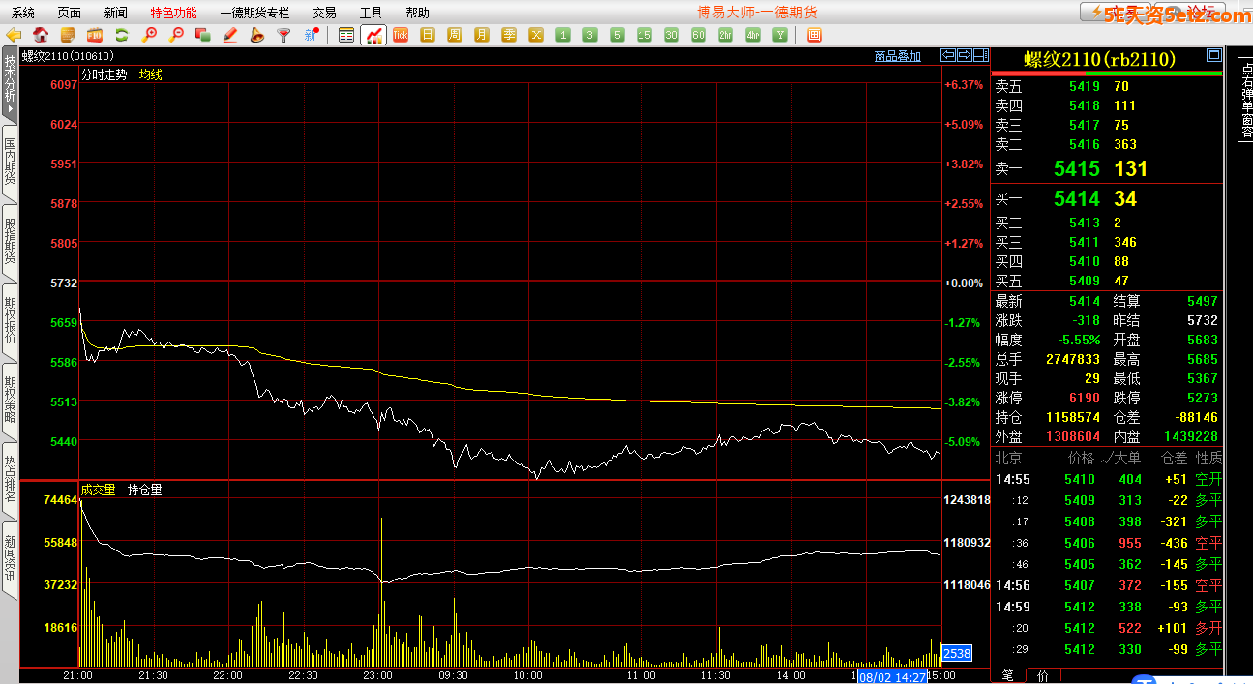Image resolution: width=1253 pixels, height=684 pixels.
Task: Toggle the right side panel of chart
Action: (982, 56)
